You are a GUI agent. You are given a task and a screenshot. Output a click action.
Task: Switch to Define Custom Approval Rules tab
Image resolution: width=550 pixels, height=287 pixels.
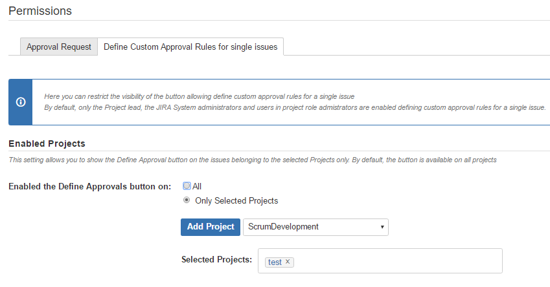coord(190,47)
